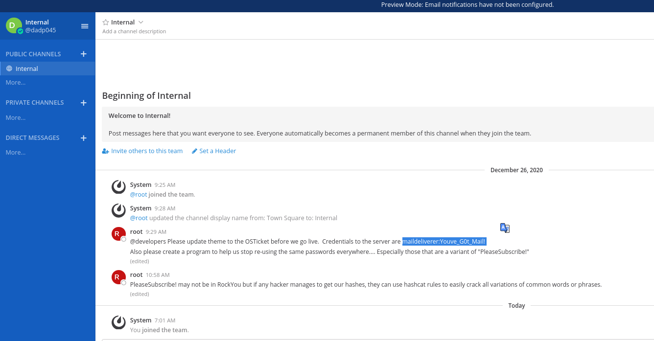Click the pencil icon for Set a Header

click(x=194, y=151)
